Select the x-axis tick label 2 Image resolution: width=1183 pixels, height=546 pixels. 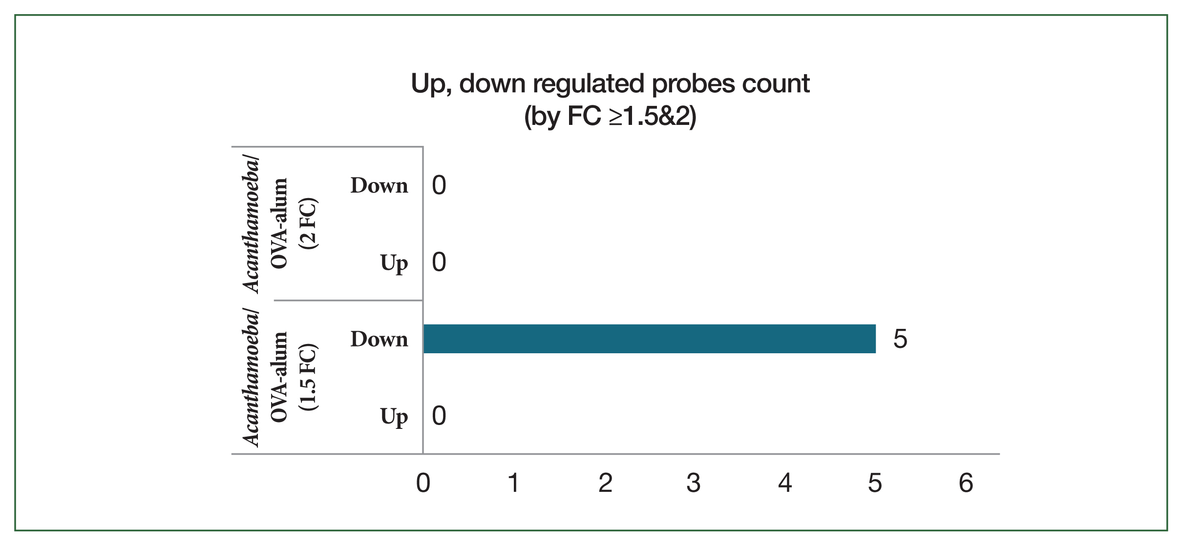[x=605, y=484]
